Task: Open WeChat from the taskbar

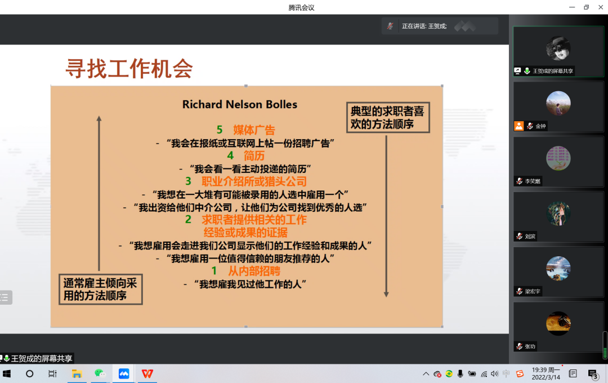Action: (100, 373)
